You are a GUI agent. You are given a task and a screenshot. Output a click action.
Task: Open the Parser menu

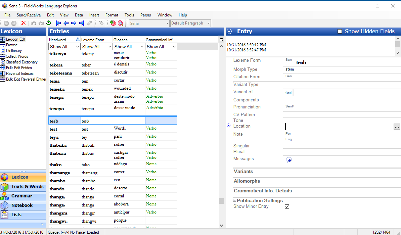click(146, 15)
